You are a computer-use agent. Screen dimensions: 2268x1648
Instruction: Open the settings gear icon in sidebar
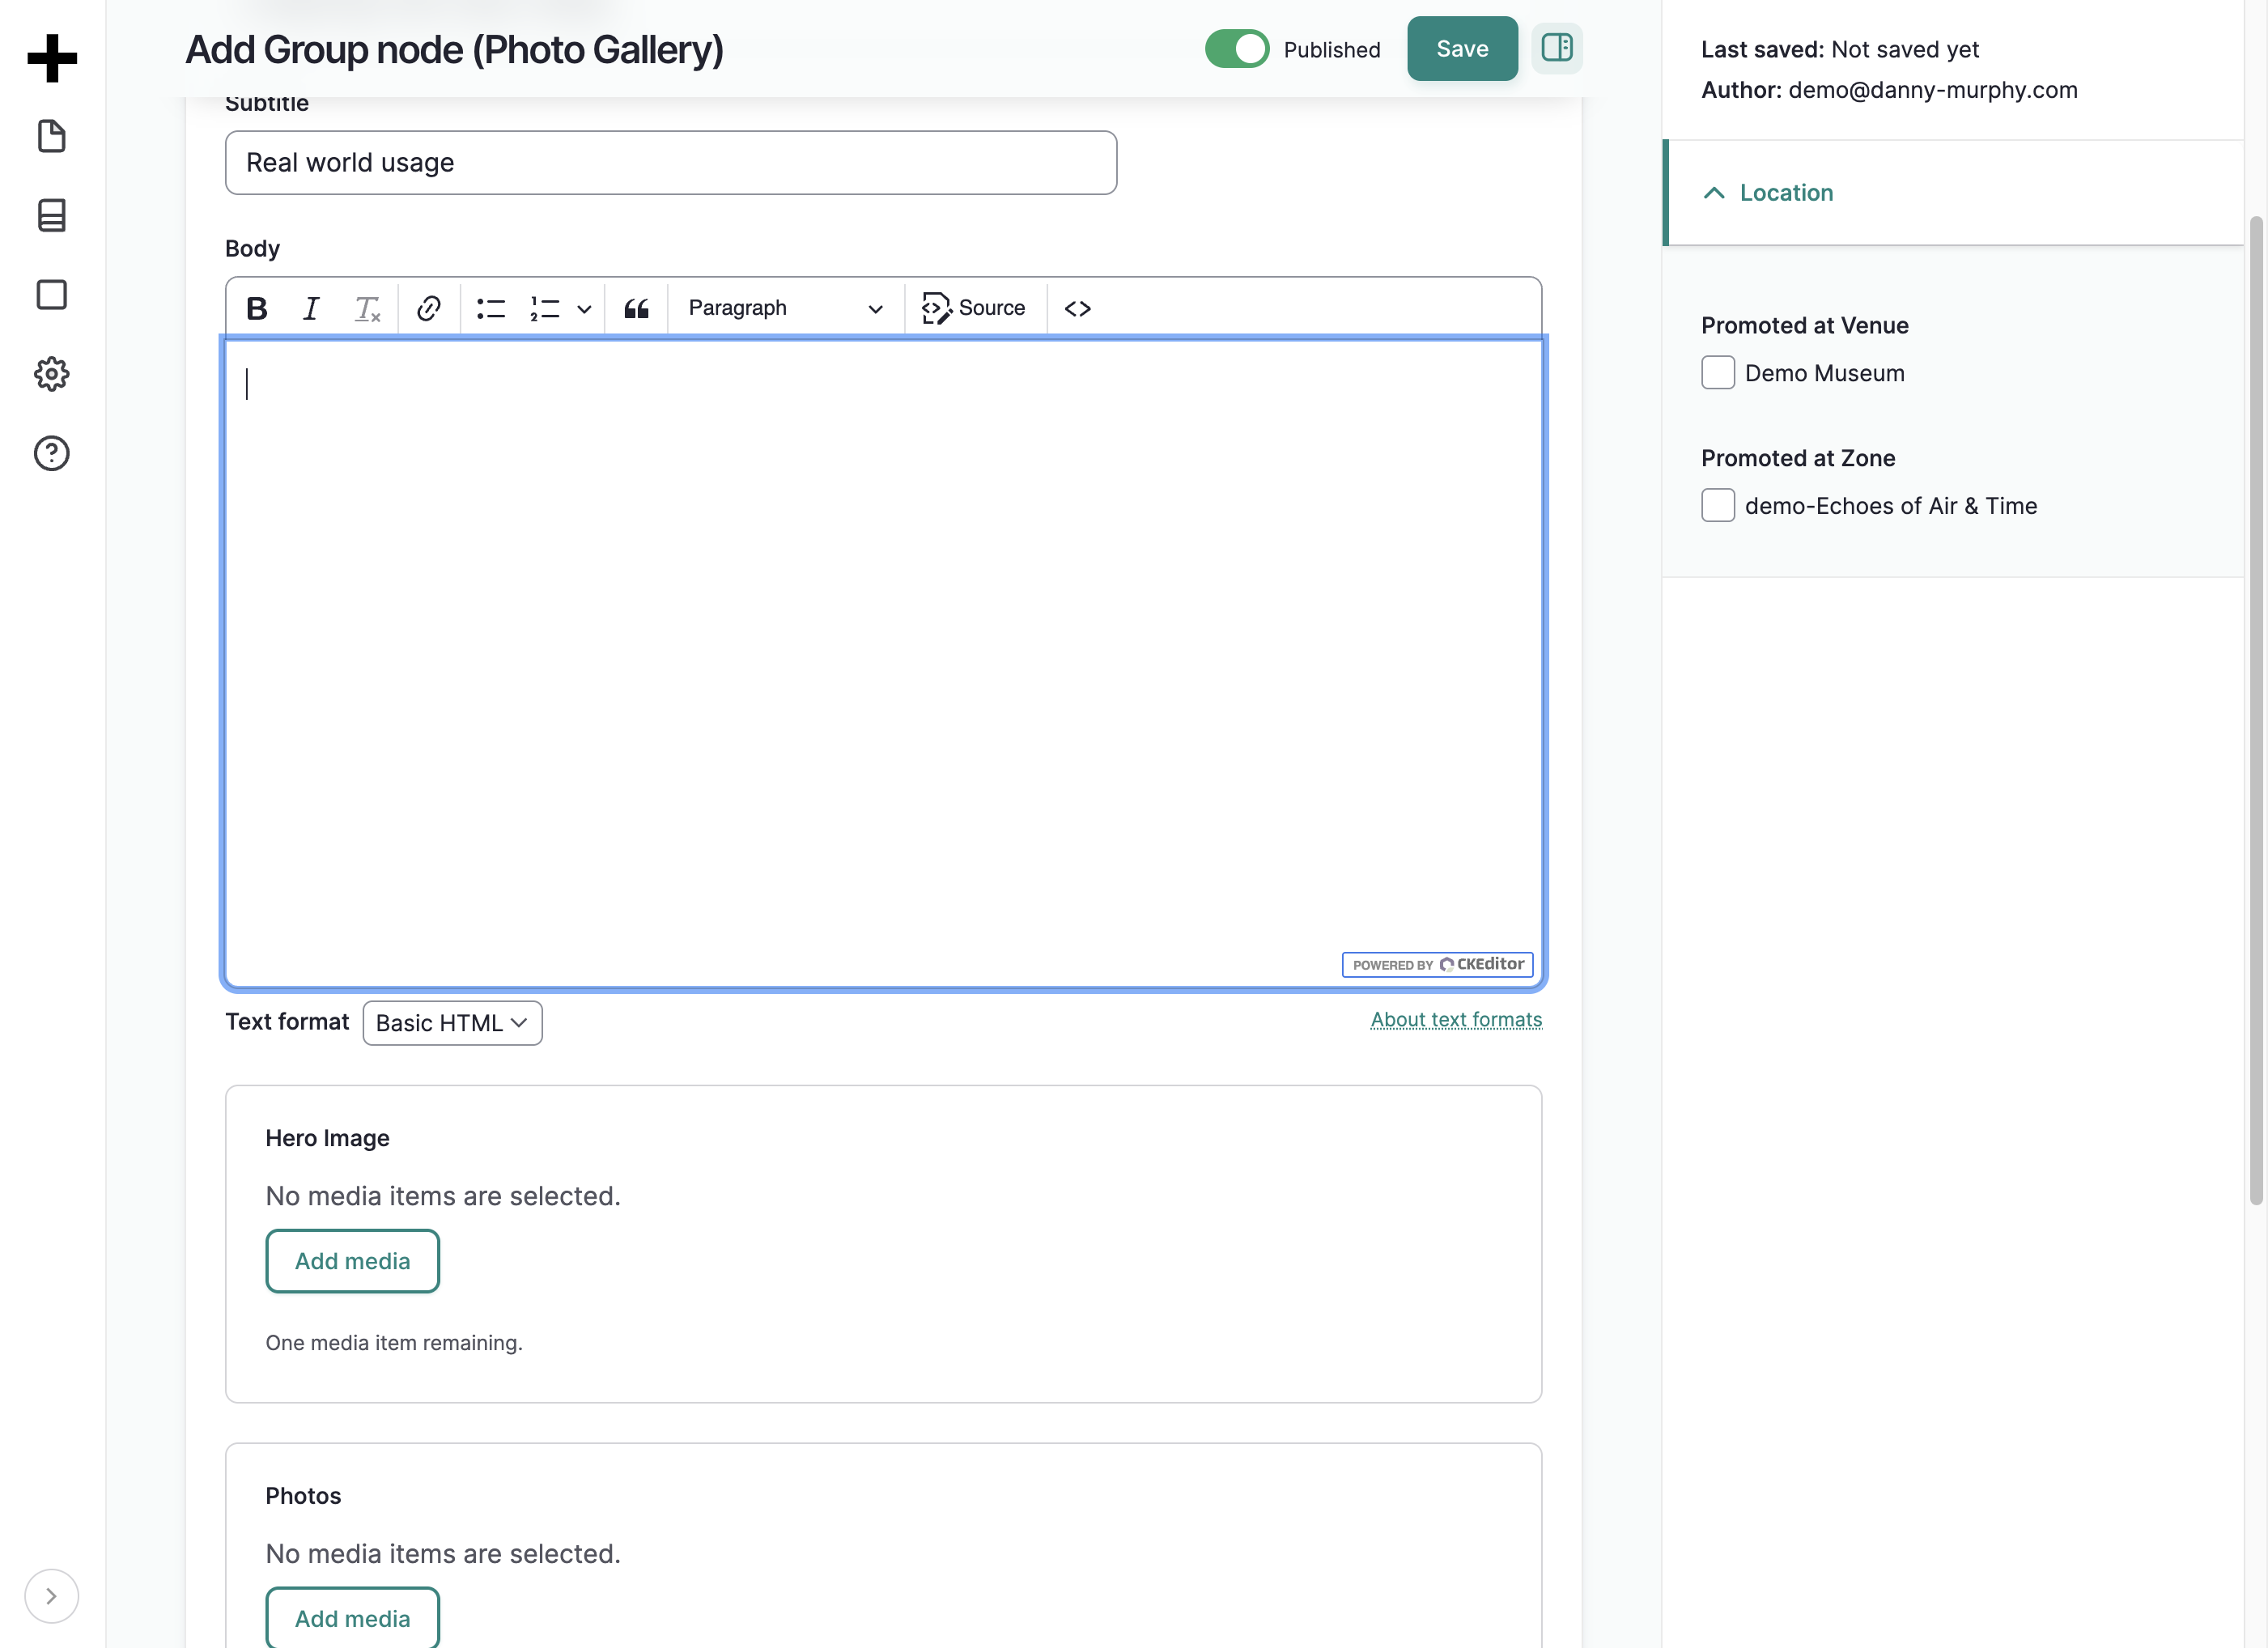tap(52, 374)
